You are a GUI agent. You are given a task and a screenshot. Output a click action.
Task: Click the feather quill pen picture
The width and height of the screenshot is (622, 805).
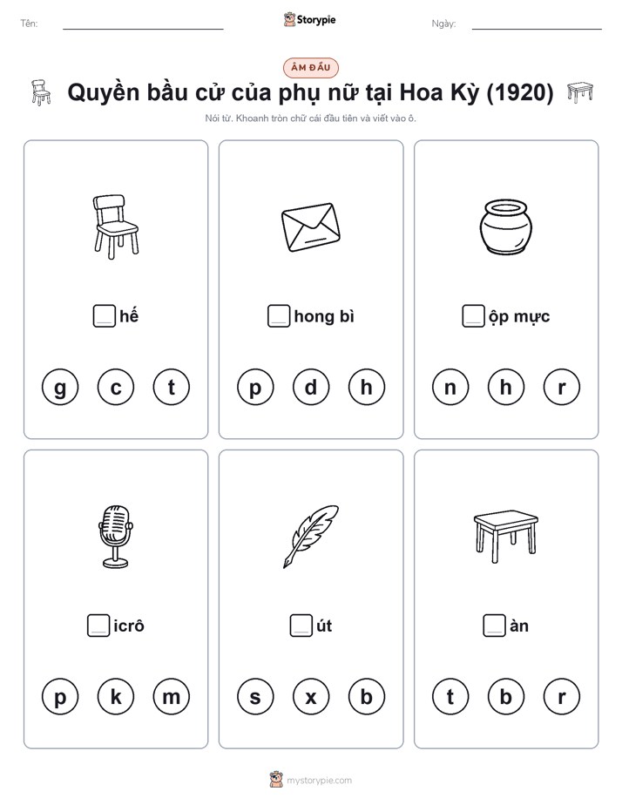pos(311,537)
